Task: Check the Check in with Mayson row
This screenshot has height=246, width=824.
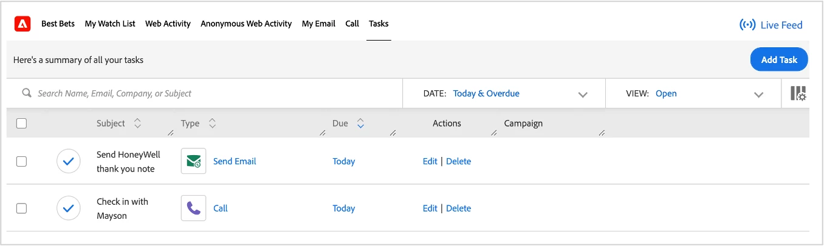Action: point(21,208)
